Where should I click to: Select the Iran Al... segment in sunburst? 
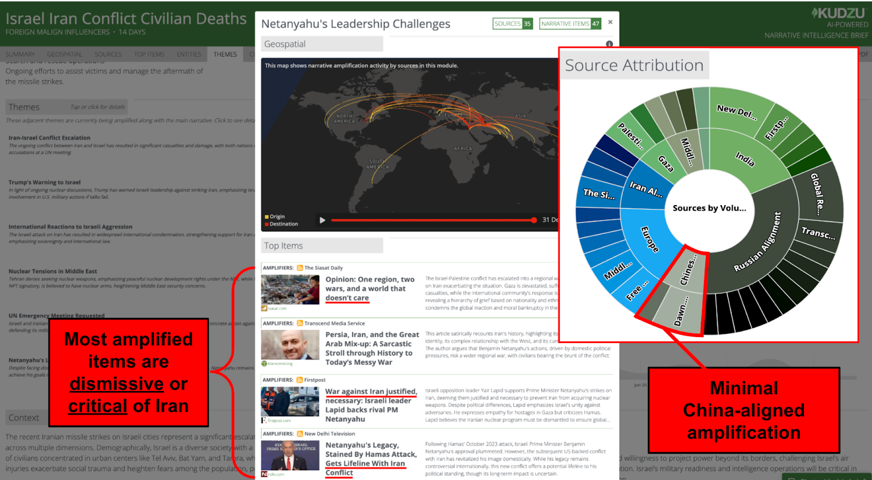coord(646,189)
